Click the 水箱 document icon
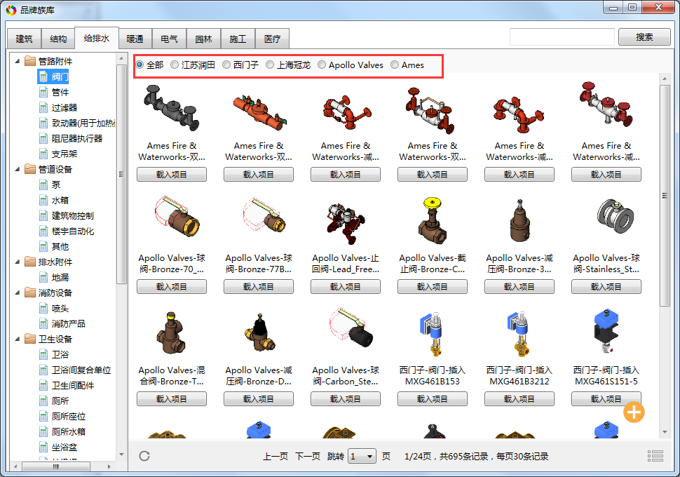 43,200
